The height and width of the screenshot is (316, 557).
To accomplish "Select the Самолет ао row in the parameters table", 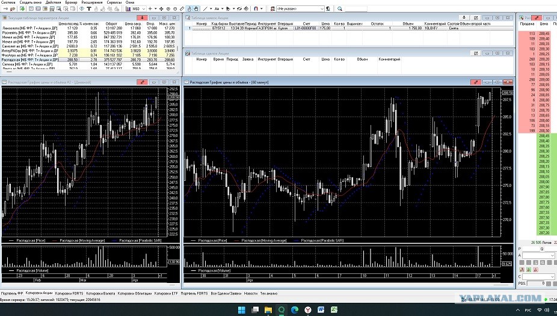I will (89, 46).
